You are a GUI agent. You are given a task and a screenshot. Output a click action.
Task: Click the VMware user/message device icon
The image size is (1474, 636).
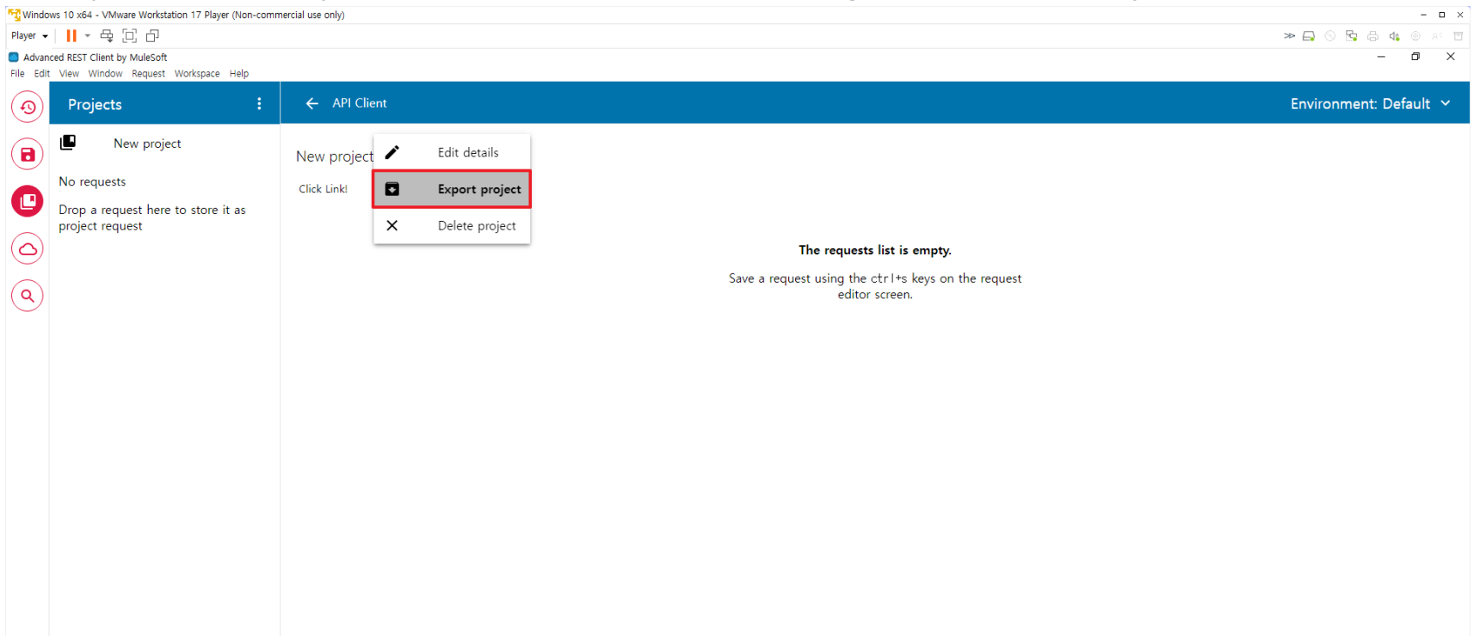(1437, 36)
